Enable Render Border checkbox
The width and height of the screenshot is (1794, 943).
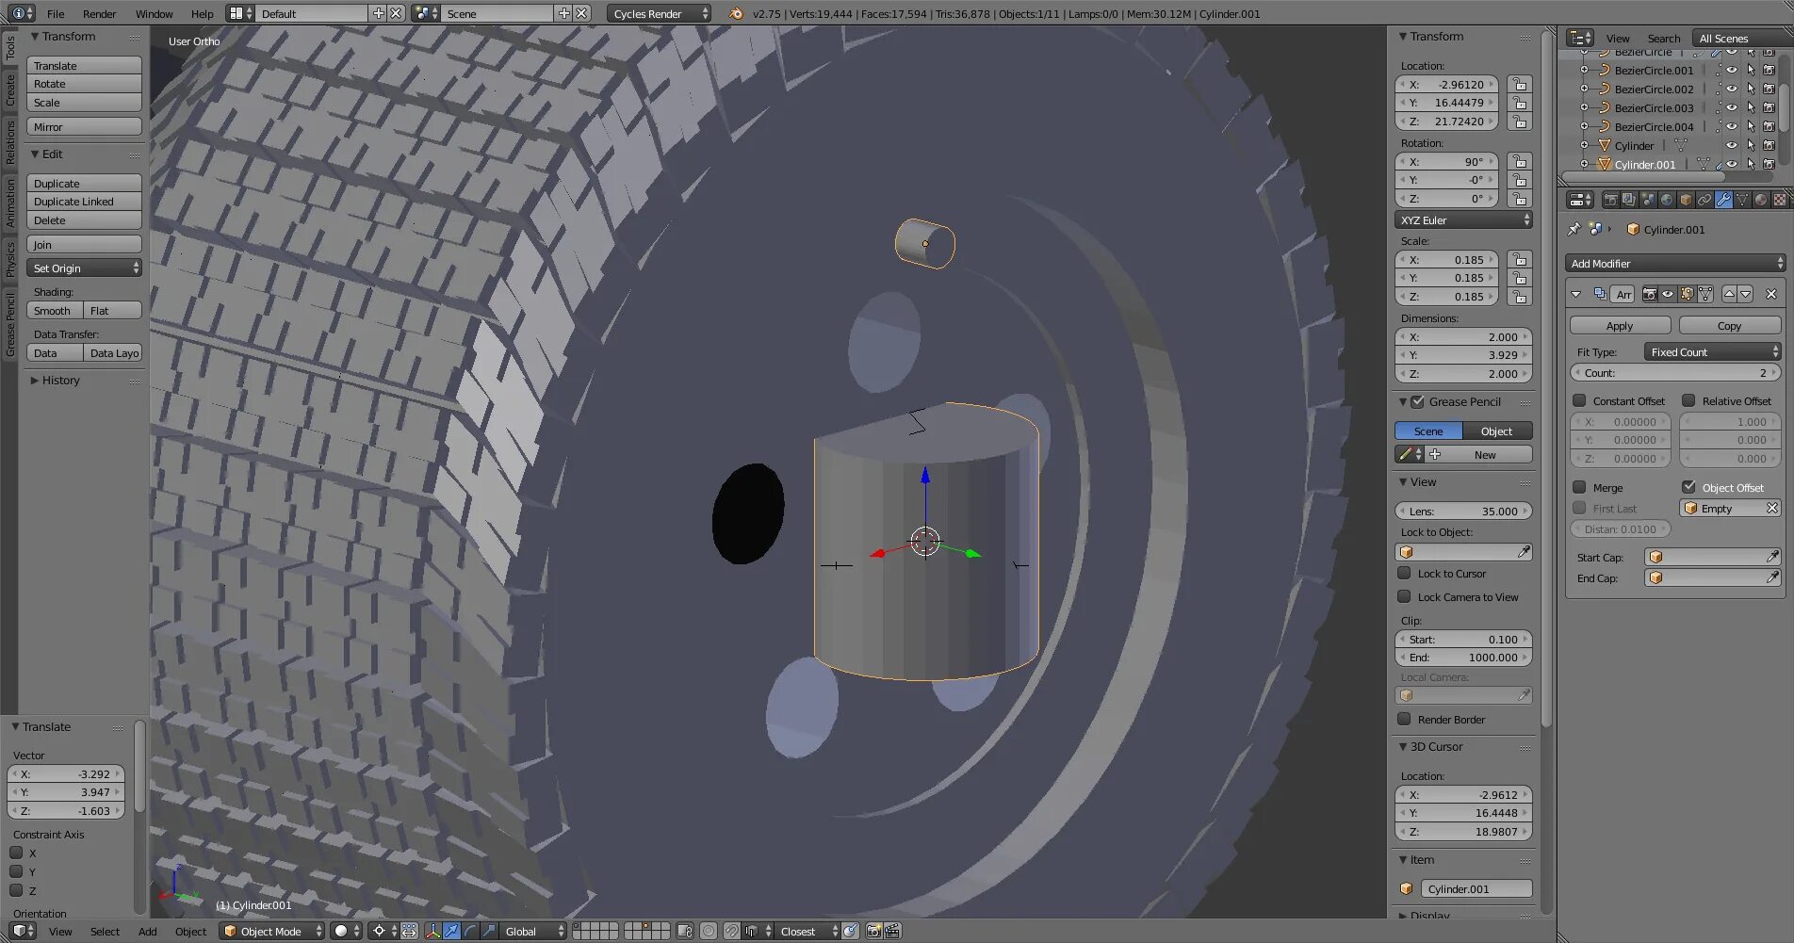point(1404,719)
